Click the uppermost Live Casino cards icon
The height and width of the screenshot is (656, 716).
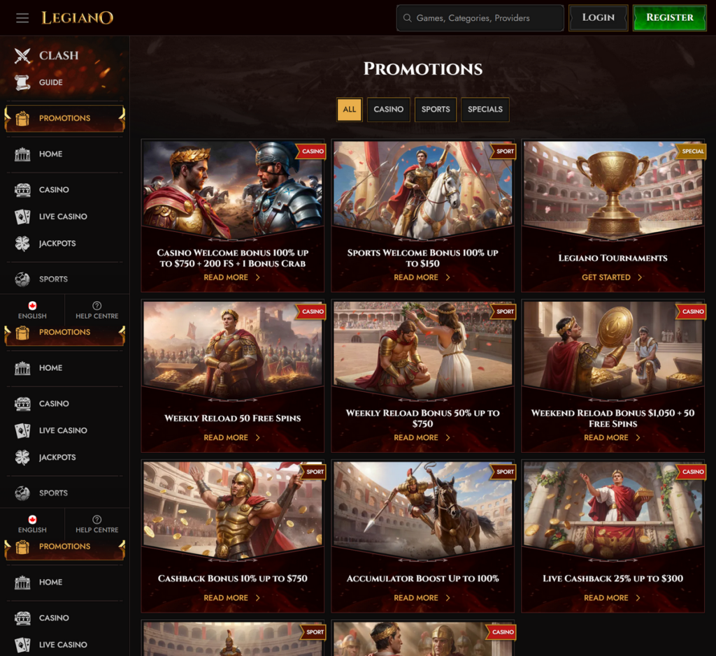pos(22,217)
